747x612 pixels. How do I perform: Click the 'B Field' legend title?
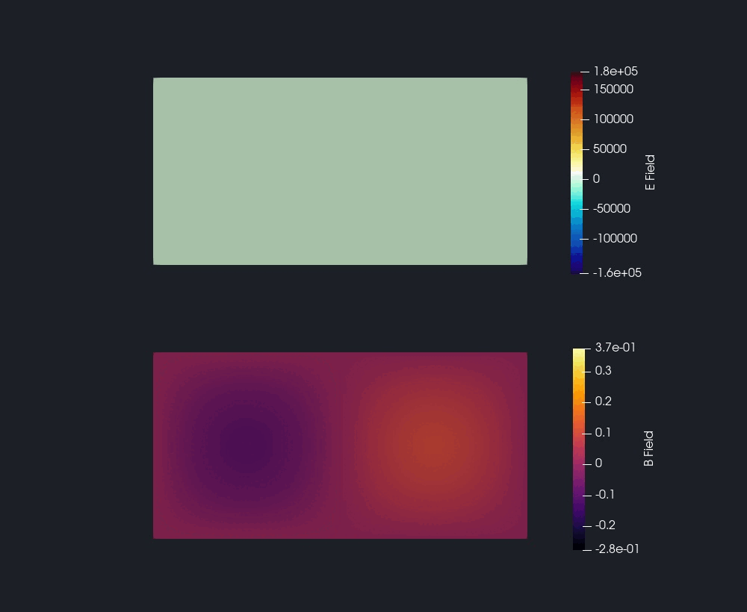tap(648, 449)
